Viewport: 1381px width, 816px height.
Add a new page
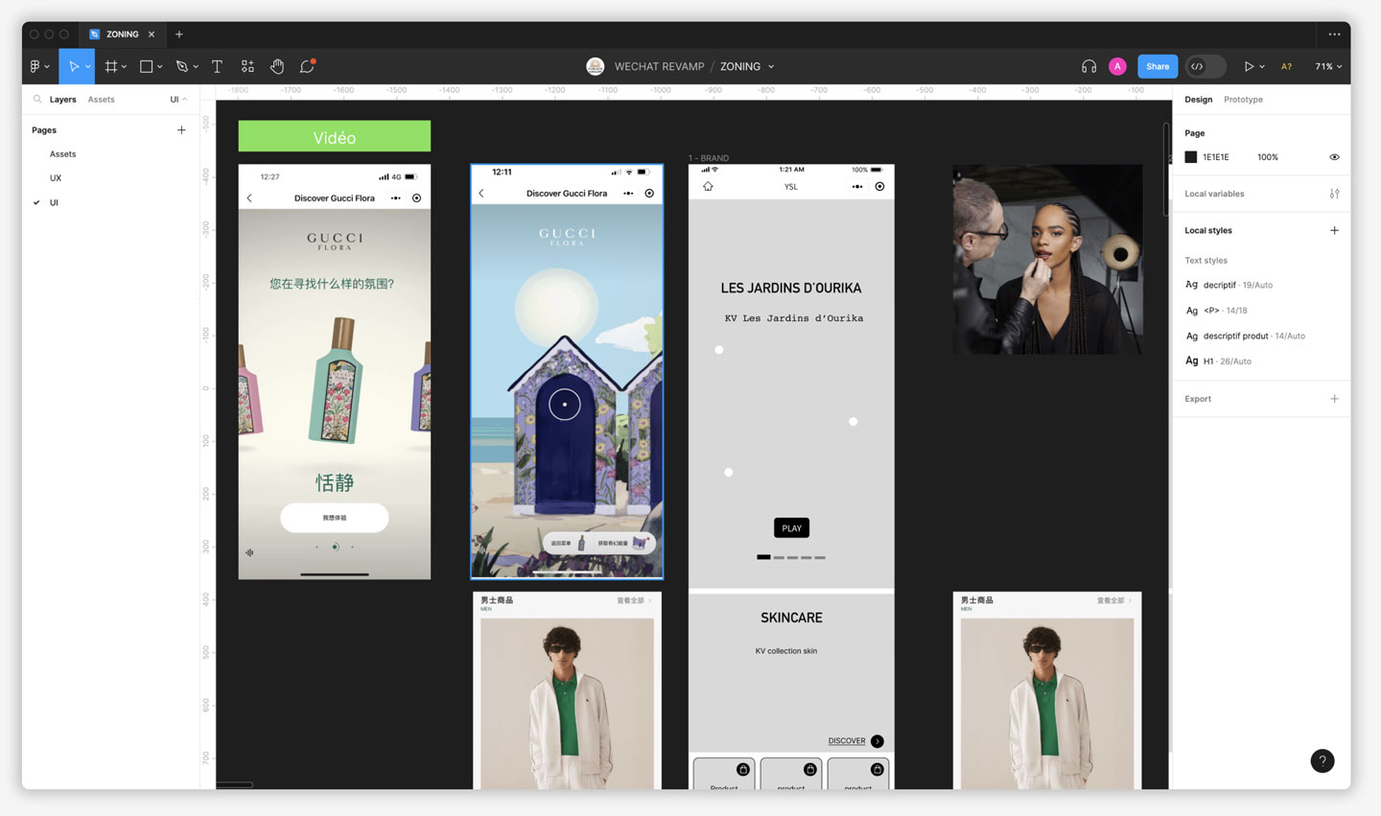[181, 129]
